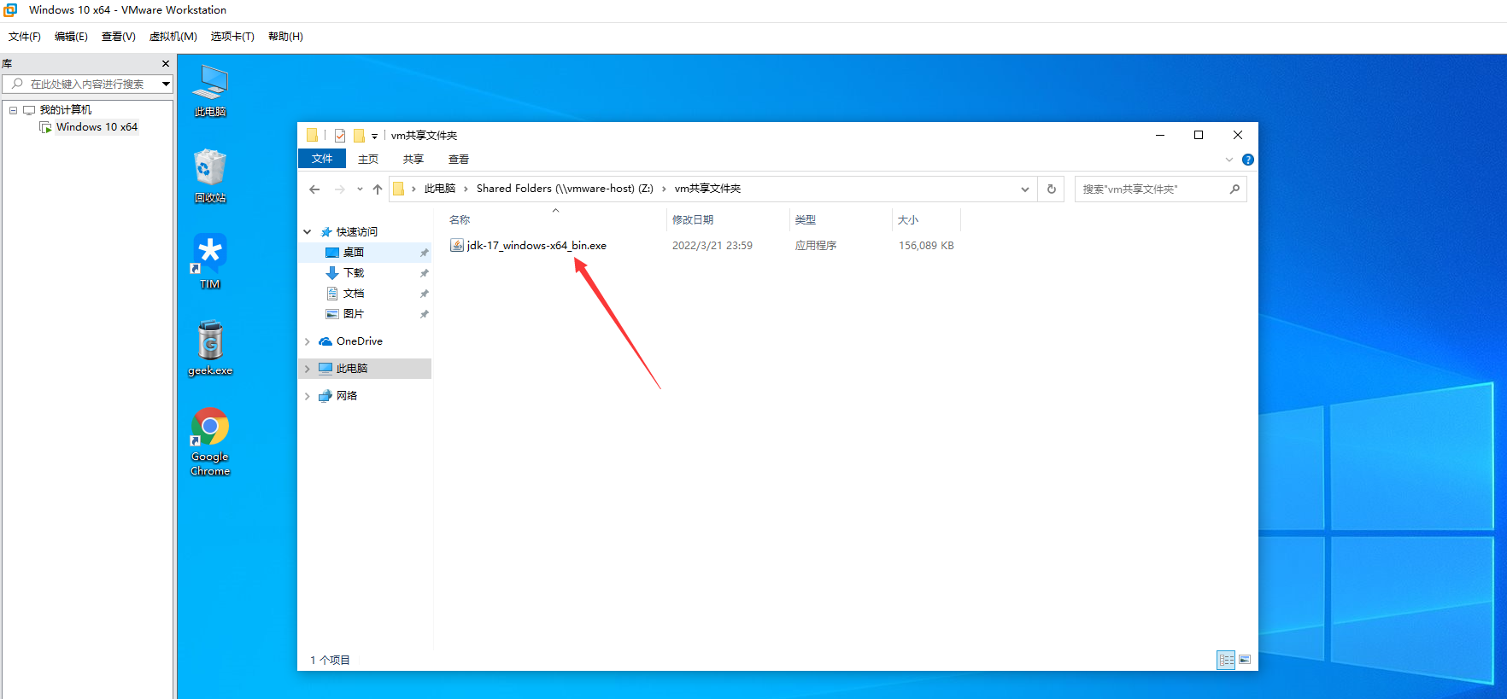
Task: Open the recent locations dropdown arrow
Action: [x=360, y=189]
